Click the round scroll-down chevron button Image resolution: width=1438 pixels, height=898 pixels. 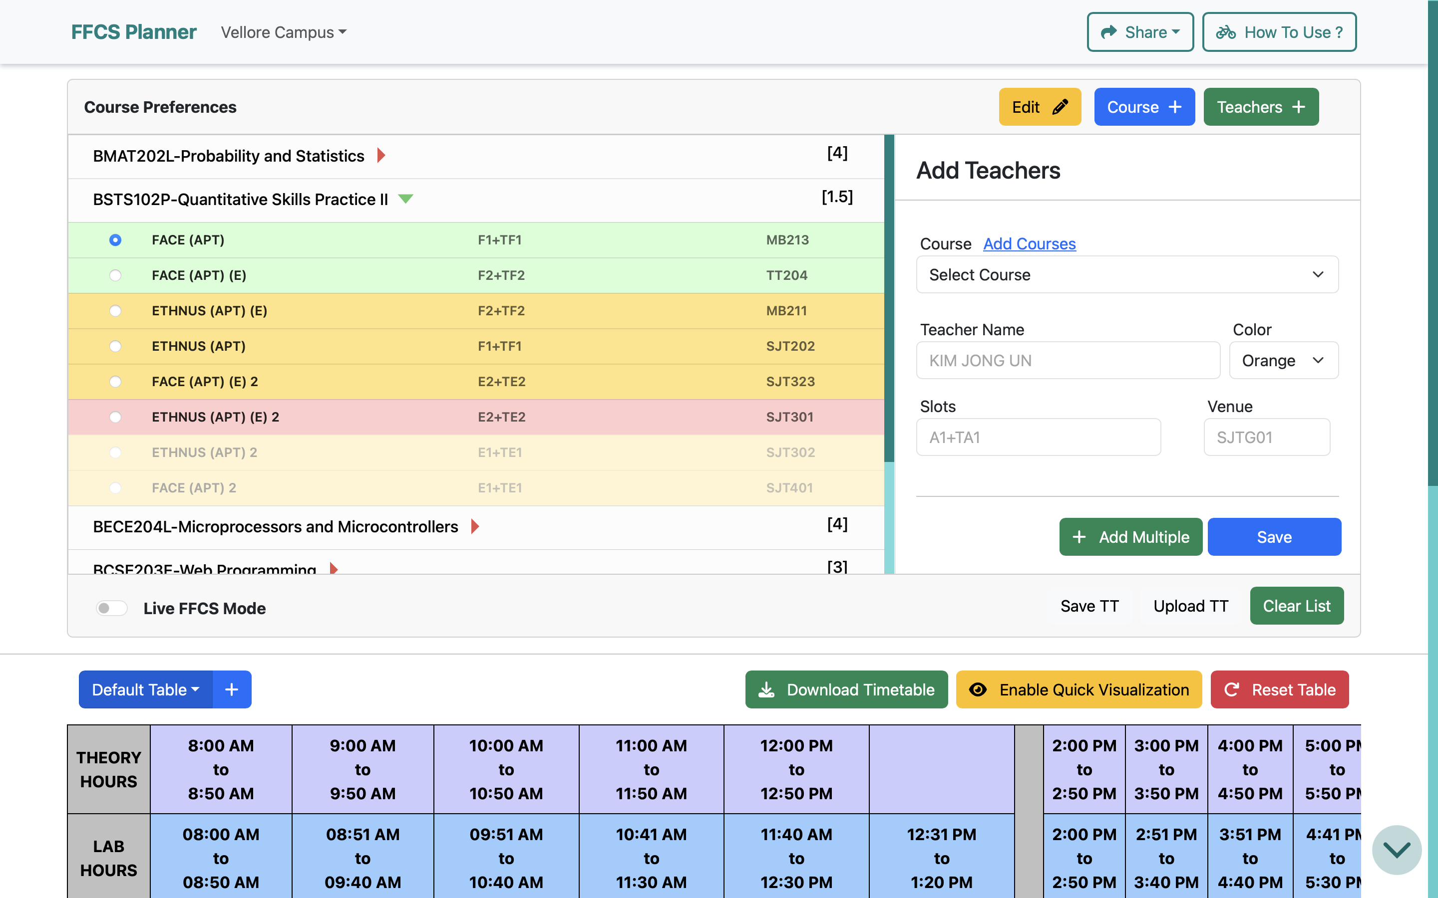1397,850
